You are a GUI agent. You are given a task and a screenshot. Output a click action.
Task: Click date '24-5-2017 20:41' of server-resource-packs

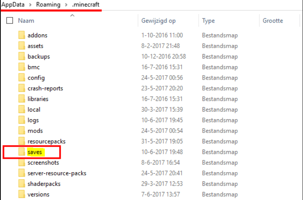(x=162, y=173)
